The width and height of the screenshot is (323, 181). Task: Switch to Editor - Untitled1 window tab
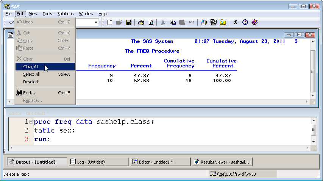(160, 162)
